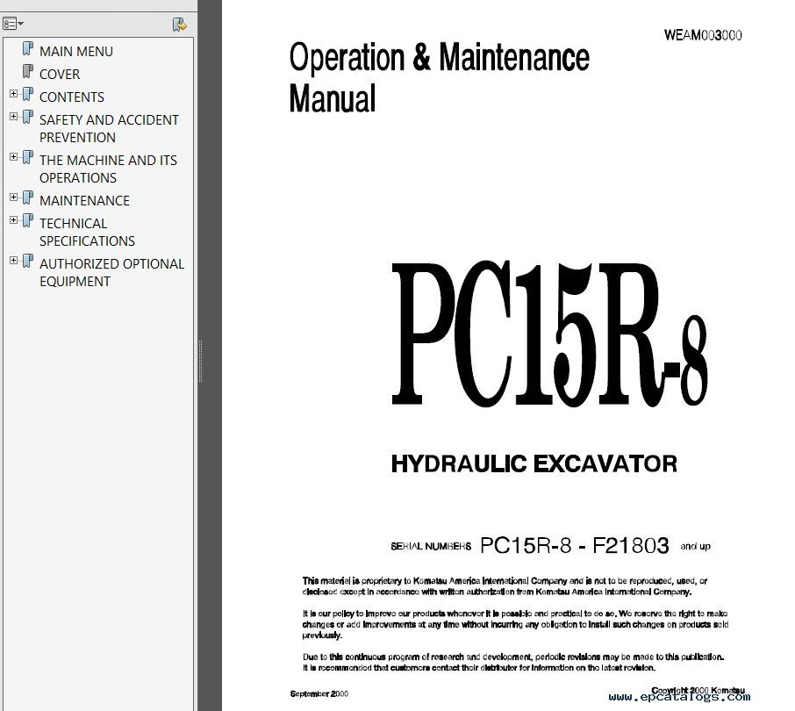
Task: Click the Operation & Maintenance Manual title
Action: 439,76
